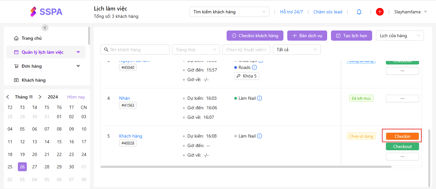Open more options button below Checkout for #40028
The image size is (436, 189).
[402, 157]
